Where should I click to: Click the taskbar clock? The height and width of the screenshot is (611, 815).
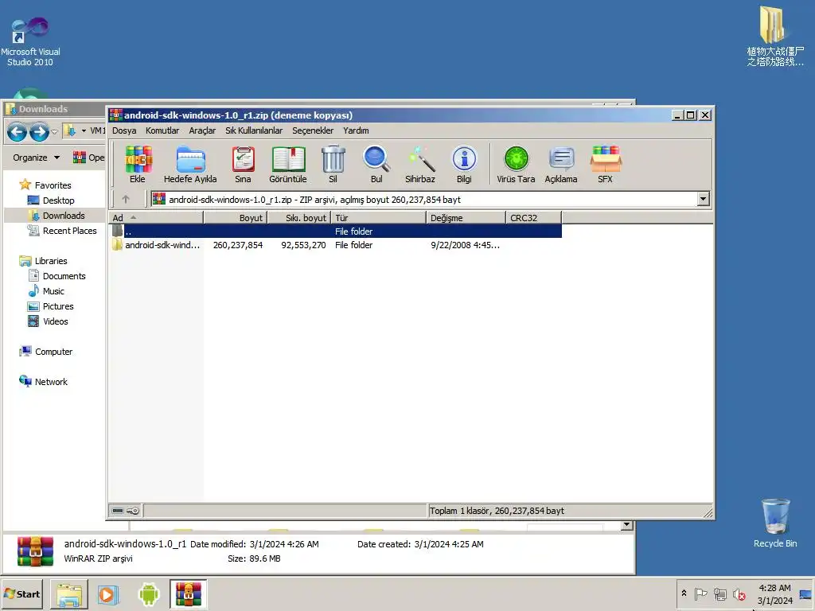pyautogui.click(x=774, y=593)
